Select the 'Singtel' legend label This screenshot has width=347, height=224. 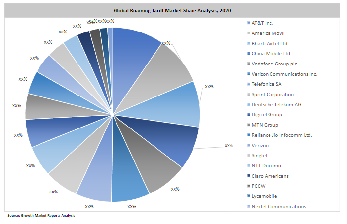point(259,156)
